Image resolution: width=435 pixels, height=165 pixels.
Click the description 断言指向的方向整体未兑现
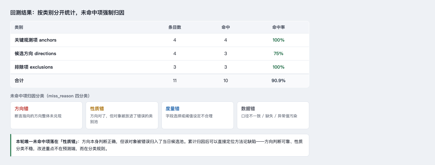pyautogui.click(x=38, y=116)
